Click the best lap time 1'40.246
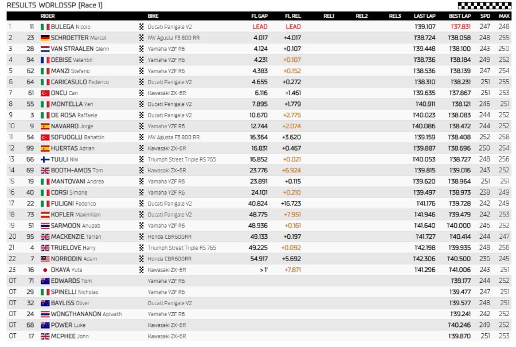This screenshot has height=347, width=516. point(459,325)
